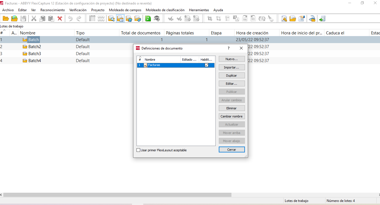Click the document with wrench settings icon
The width and height of the screenshot is (380, 205).
[284, 18]
